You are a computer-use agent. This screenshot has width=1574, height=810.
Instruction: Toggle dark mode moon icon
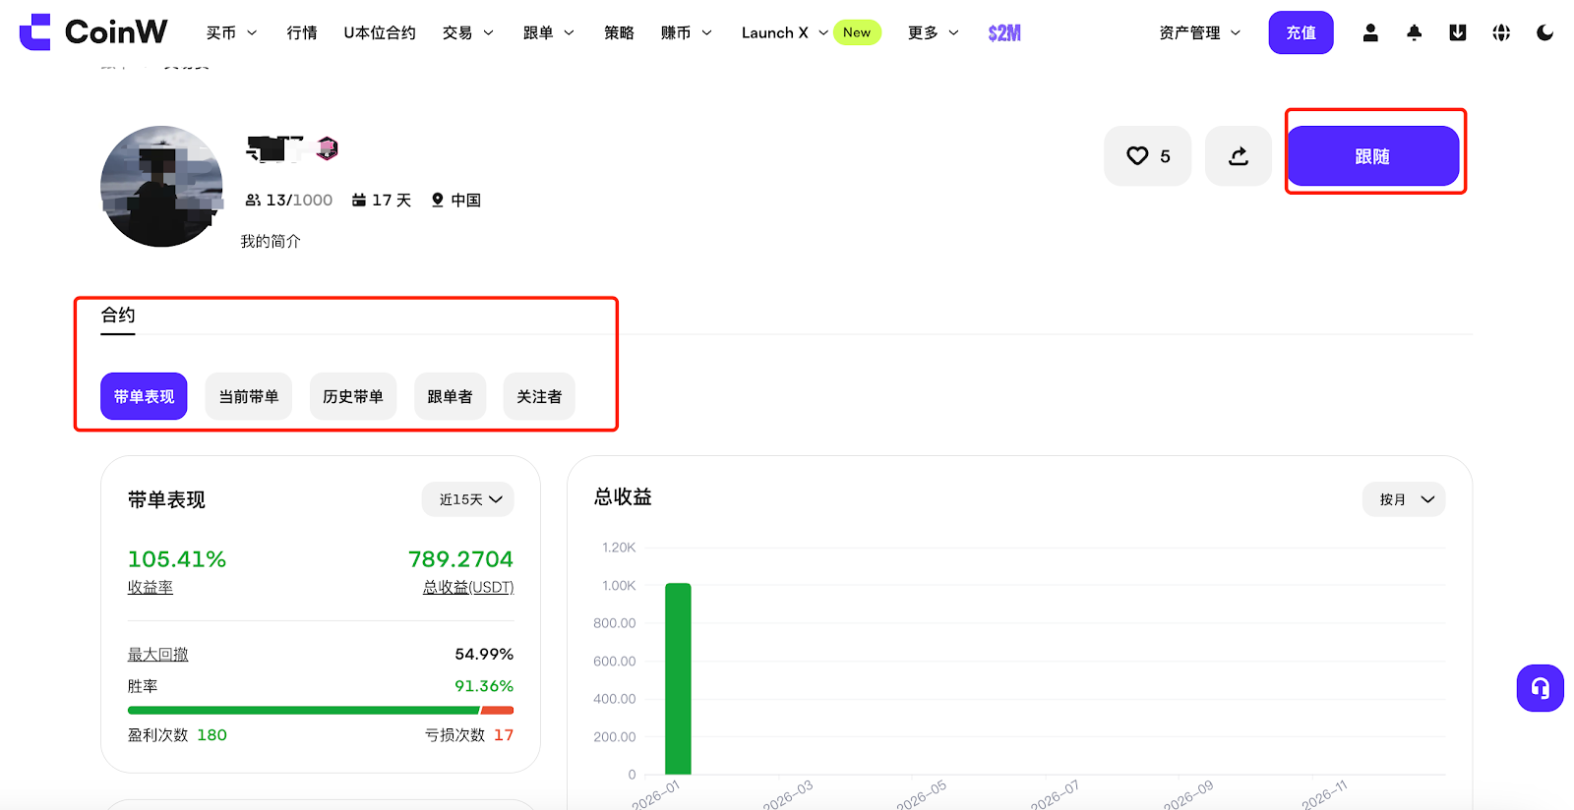tap(1544, 32)
